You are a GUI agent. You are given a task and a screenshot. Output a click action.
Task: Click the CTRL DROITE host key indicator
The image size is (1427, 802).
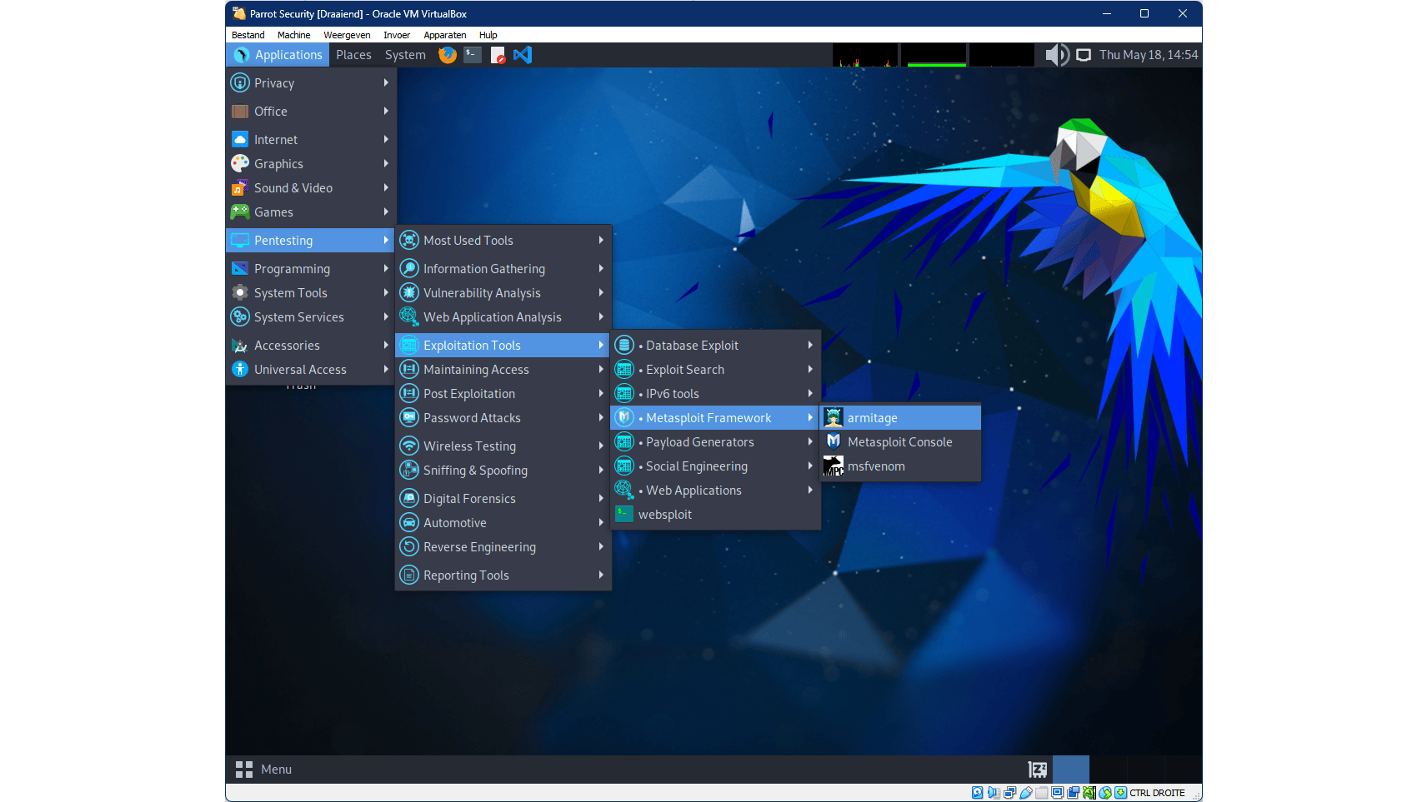[1157, 793]
